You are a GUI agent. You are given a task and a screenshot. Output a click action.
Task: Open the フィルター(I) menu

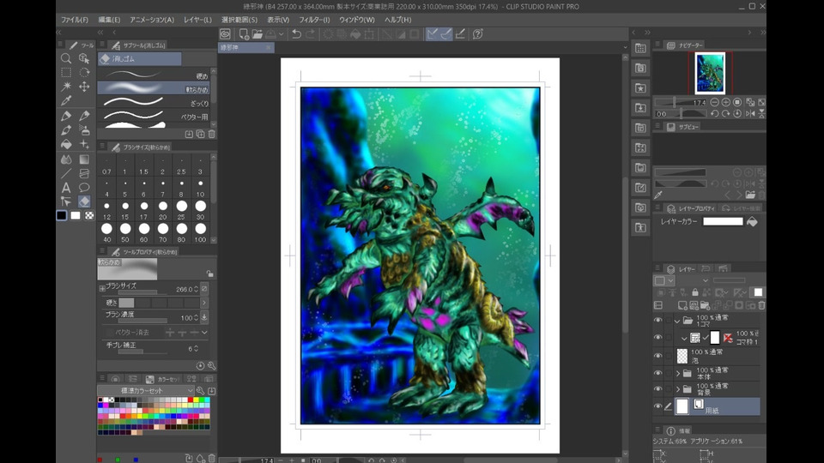point(314,20)
